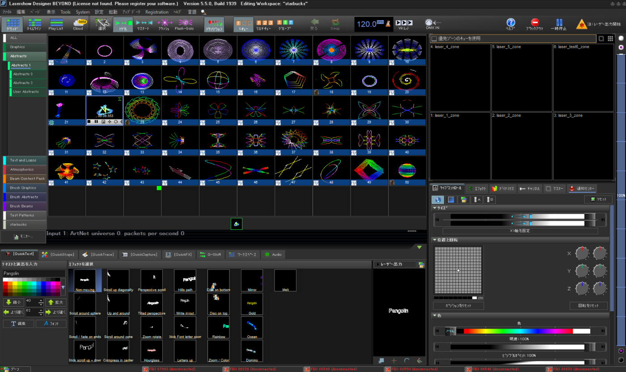
Task: Open the System menu
Action: [82, 12]
